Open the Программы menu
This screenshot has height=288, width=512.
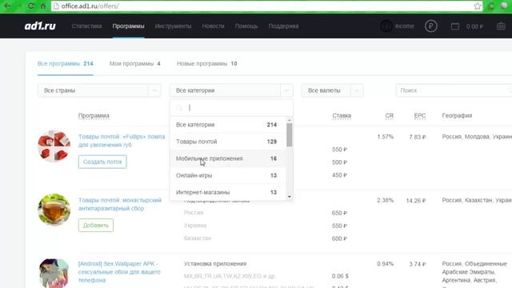[128, 26]
